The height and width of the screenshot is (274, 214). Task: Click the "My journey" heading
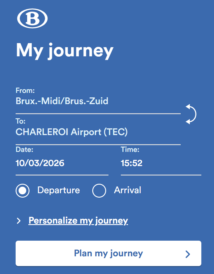[x=65, y=51]
